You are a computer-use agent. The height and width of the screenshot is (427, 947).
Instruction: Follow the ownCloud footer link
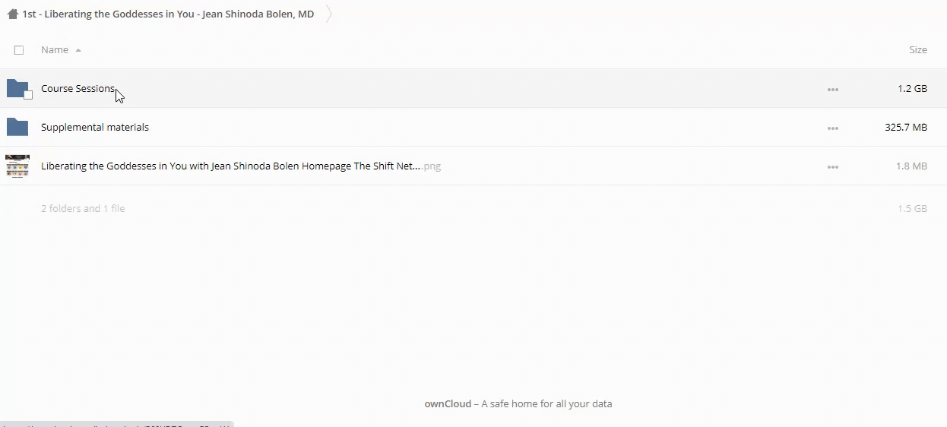(x=447, y=404)
